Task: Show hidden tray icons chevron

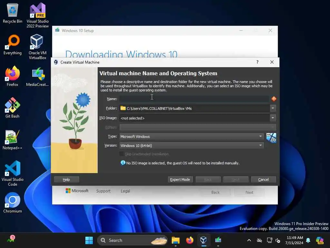Action: click(x=249, y=240)
